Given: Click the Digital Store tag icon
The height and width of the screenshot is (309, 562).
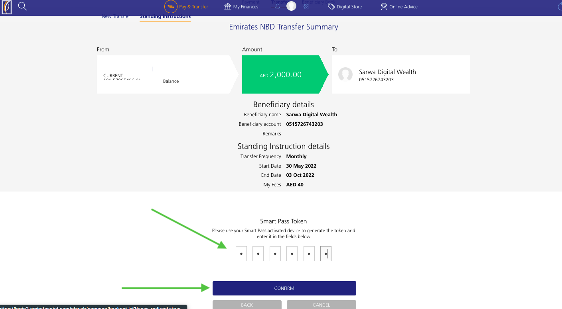Looking at the screenshot, I should click(331, 6).
